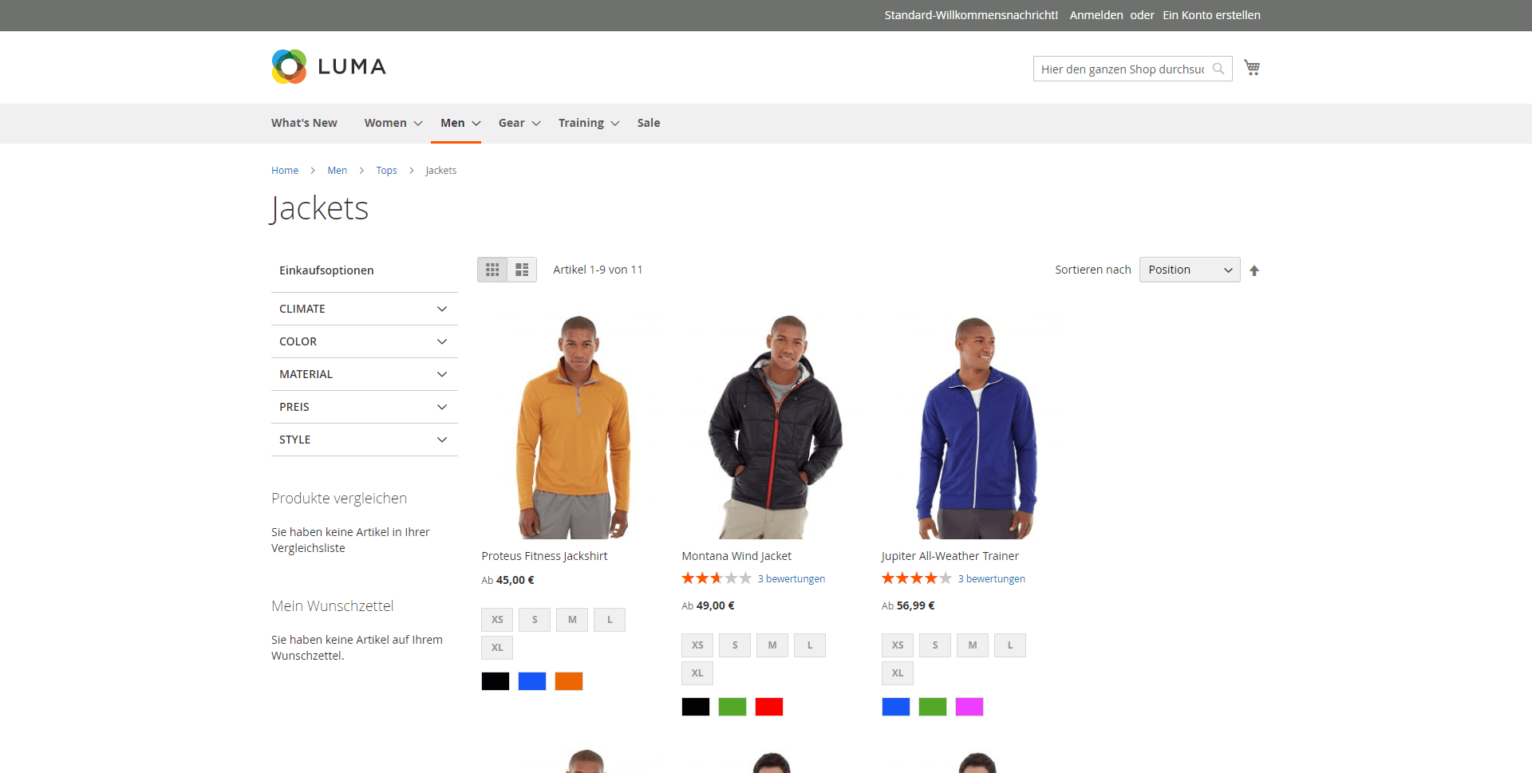Open the Sortieren nach Position dropdown

pyautogui.click(x=1190, y=270)
